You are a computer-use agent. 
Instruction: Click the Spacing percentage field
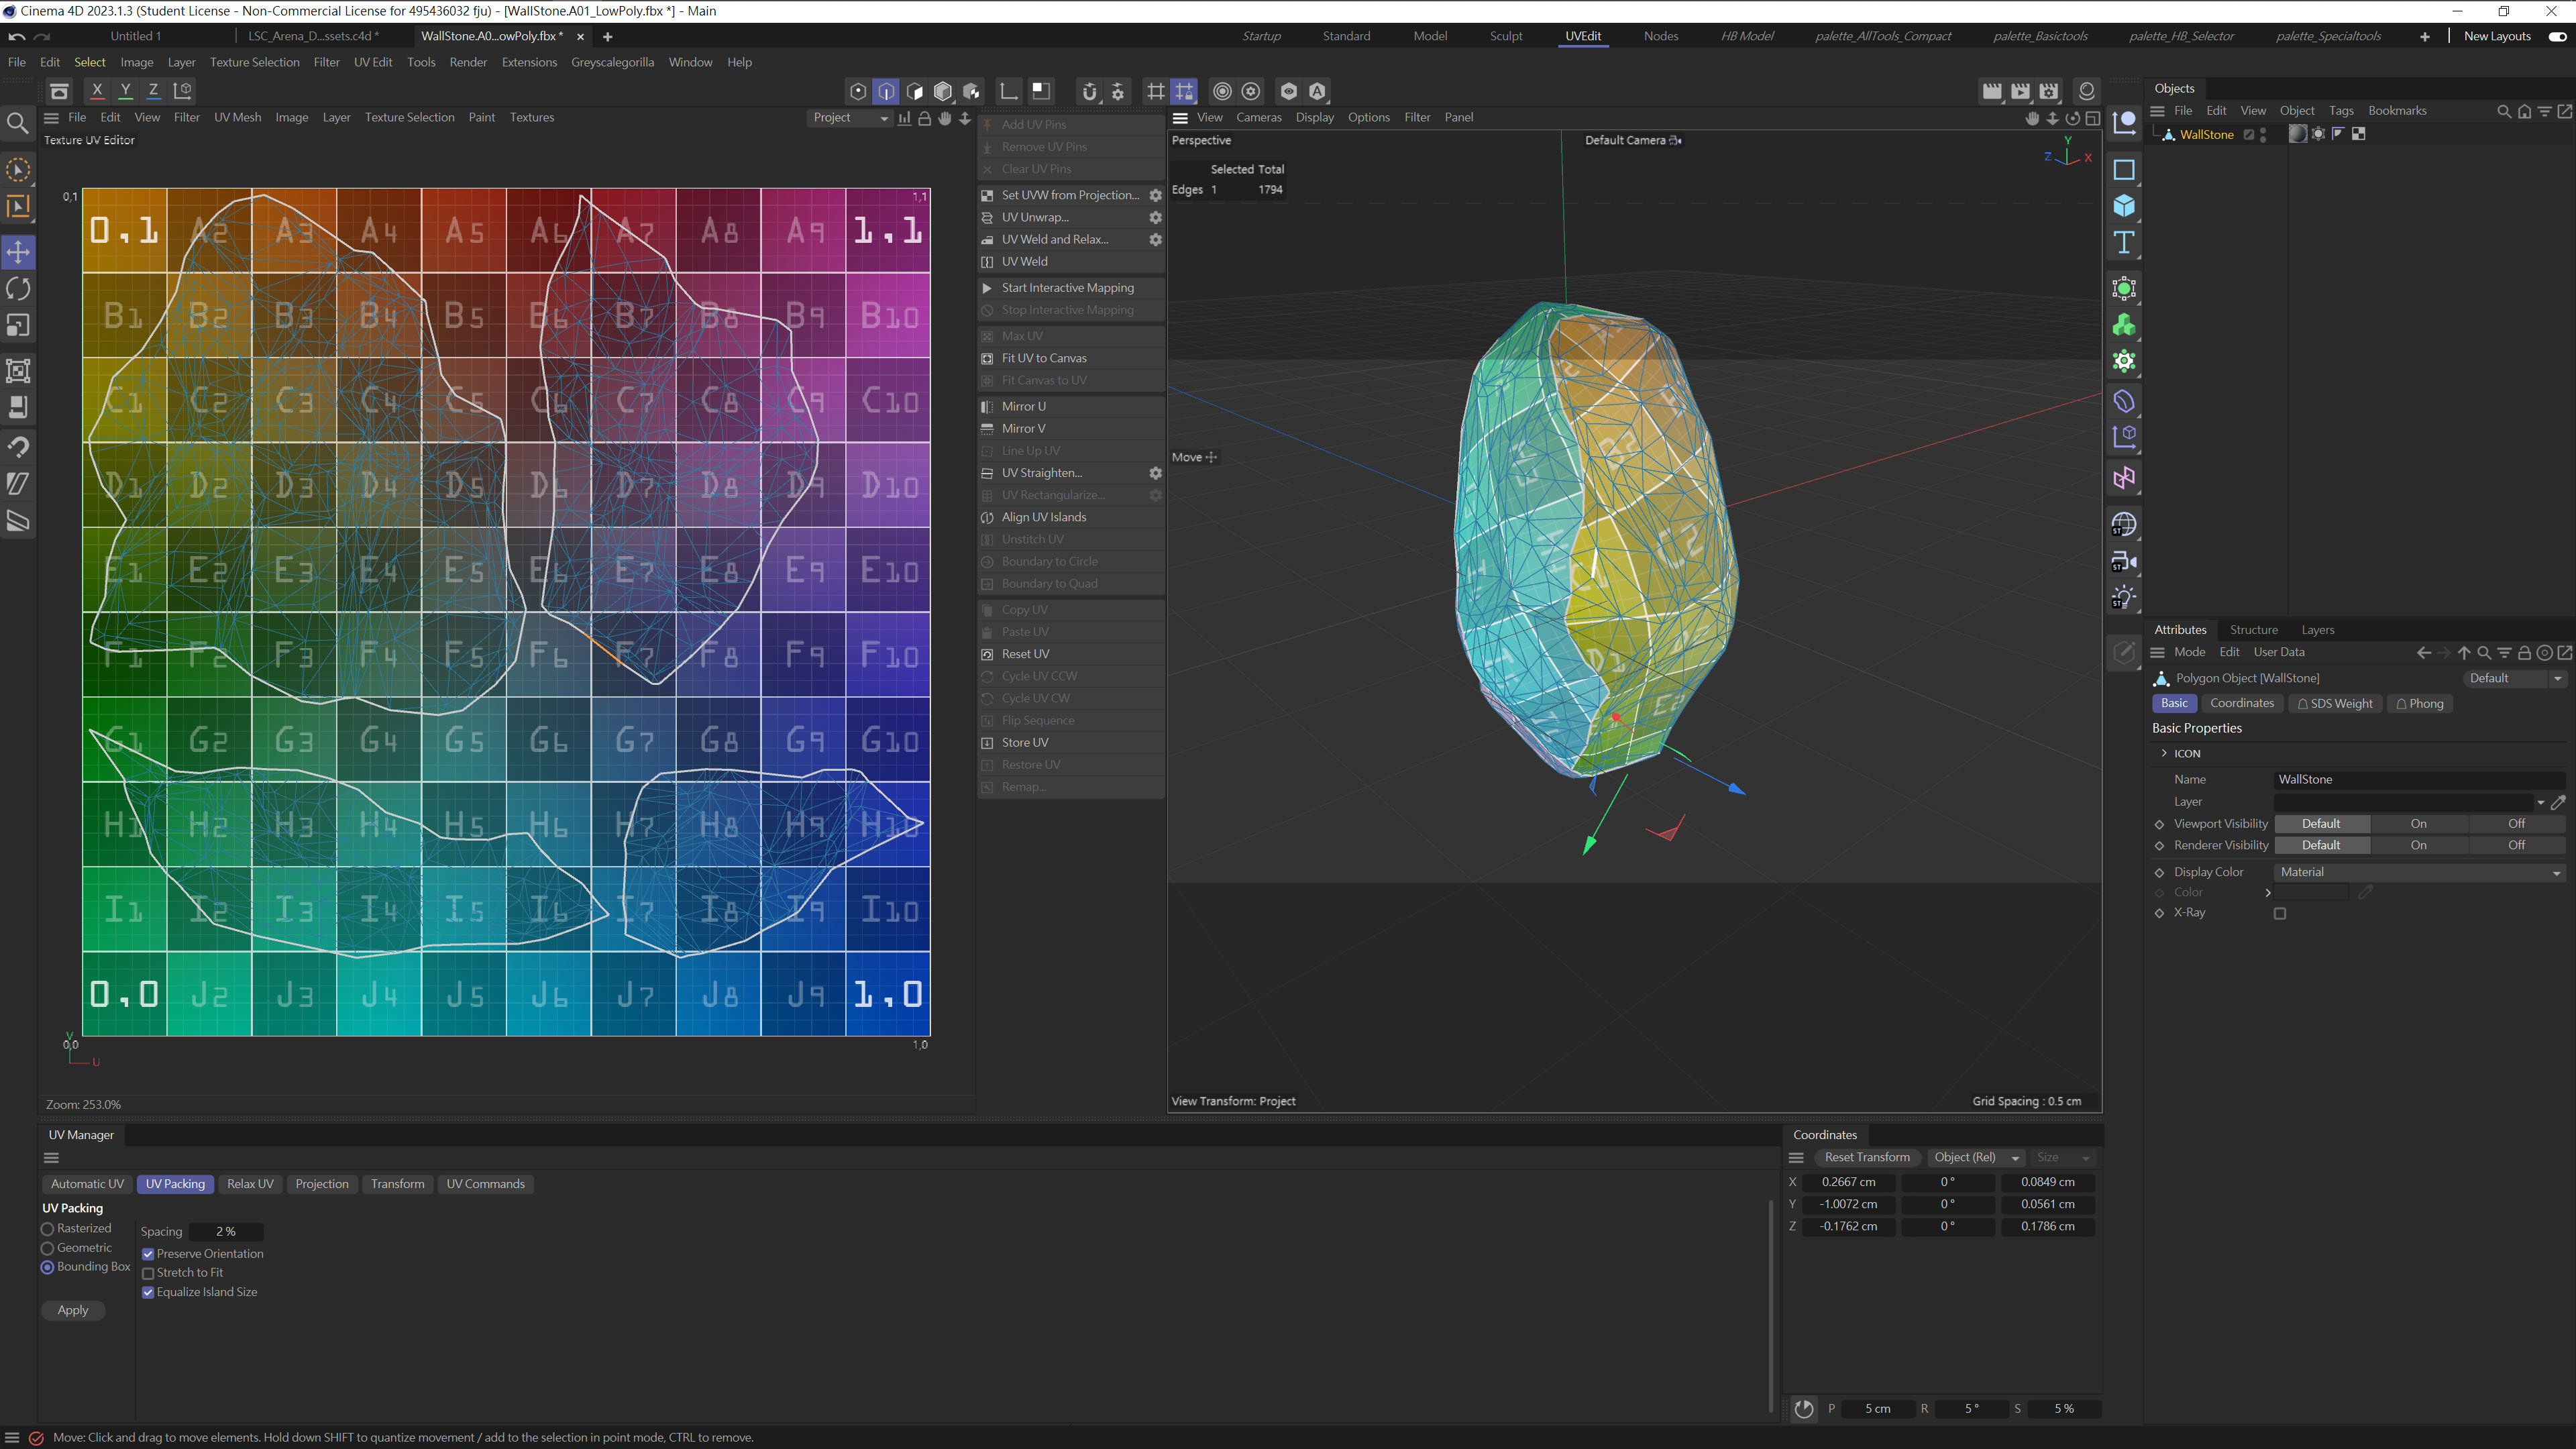click(x=226, y=1232)
